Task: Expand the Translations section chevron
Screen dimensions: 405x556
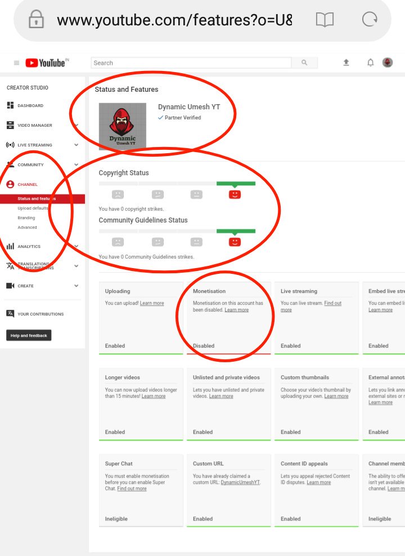Action: tap(76, 266)
